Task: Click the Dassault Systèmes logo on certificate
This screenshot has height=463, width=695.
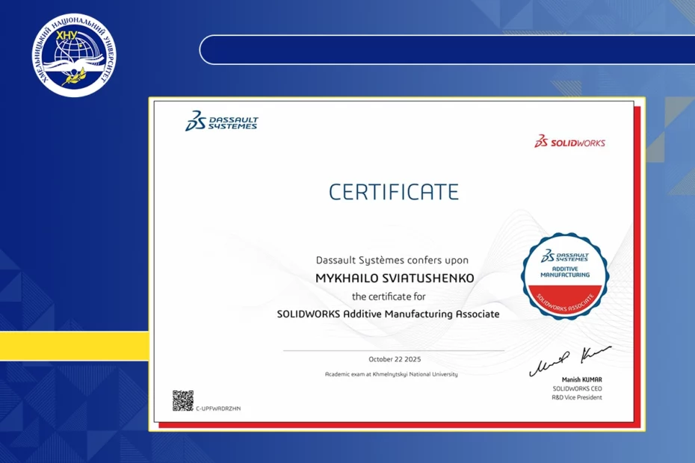Action: (x=221, y=122)
